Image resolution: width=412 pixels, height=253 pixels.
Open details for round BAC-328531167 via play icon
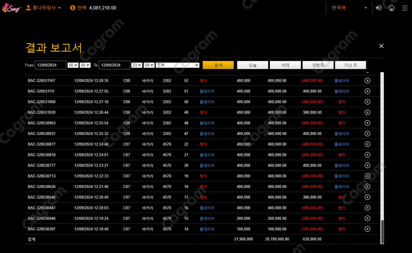(x=368, y=81)
